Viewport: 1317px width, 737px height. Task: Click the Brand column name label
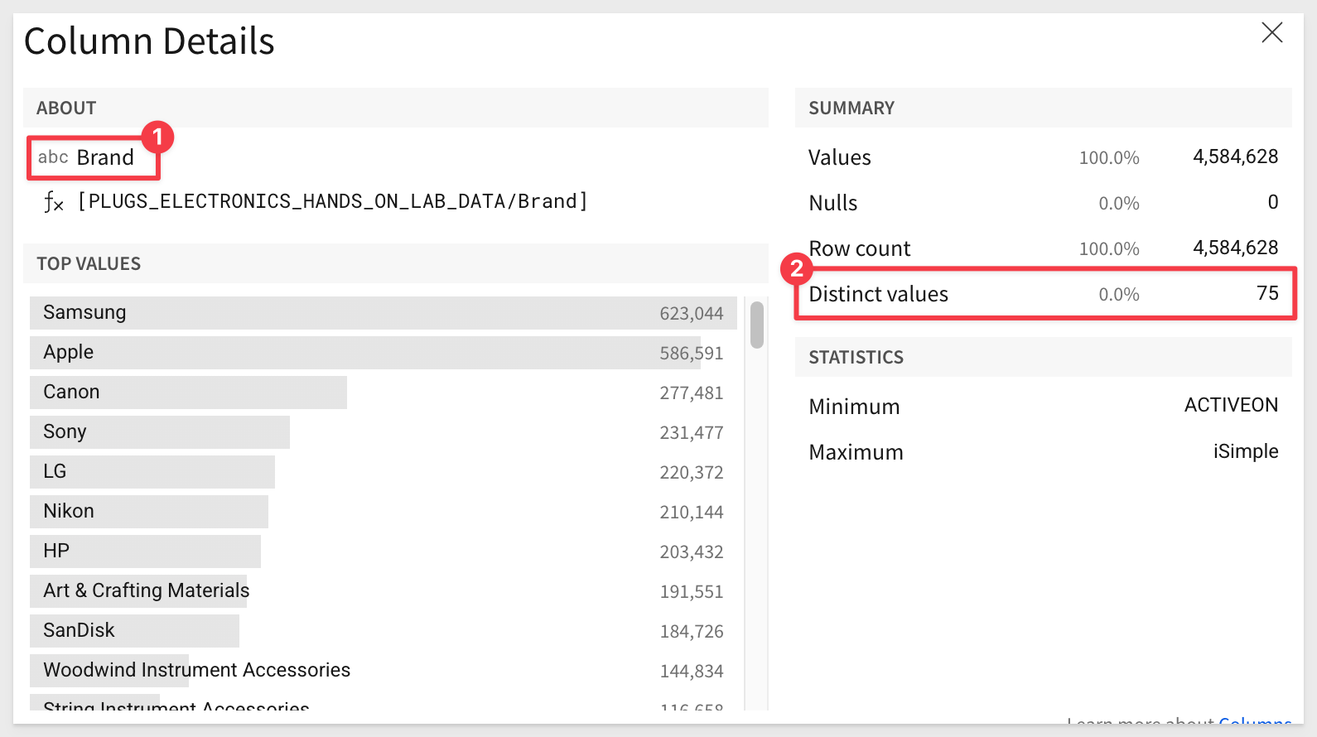[x=105, y=157]
